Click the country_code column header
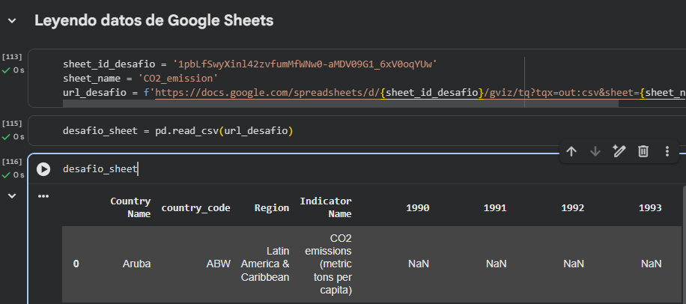The width and height of the screenshot is (686, 304). click(195, 208)
